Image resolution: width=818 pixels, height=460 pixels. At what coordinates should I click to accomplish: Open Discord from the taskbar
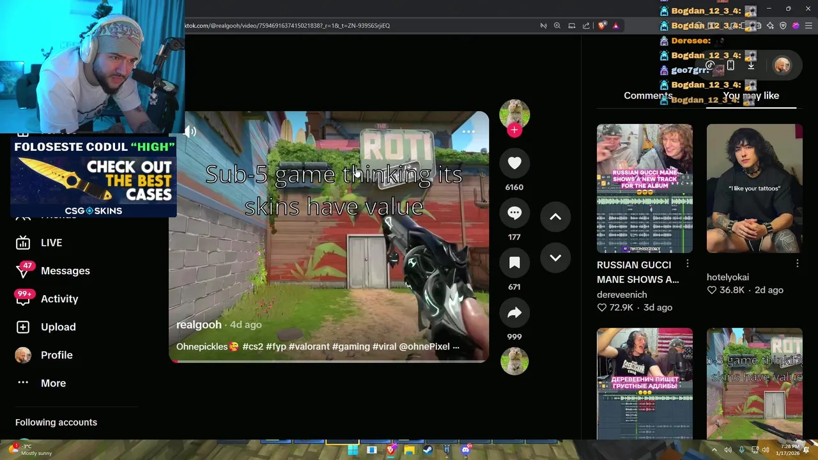pyautogui.click(x=466, y=450)
